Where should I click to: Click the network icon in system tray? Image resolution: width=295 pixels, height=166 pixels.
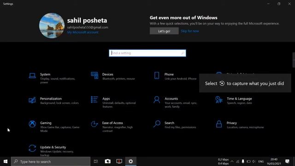coord(238,161)
